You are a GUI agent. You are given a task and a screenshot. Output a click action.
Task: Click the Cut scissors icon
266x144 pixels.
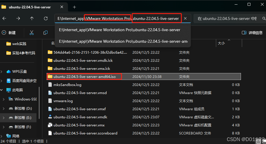coord(32,33)
